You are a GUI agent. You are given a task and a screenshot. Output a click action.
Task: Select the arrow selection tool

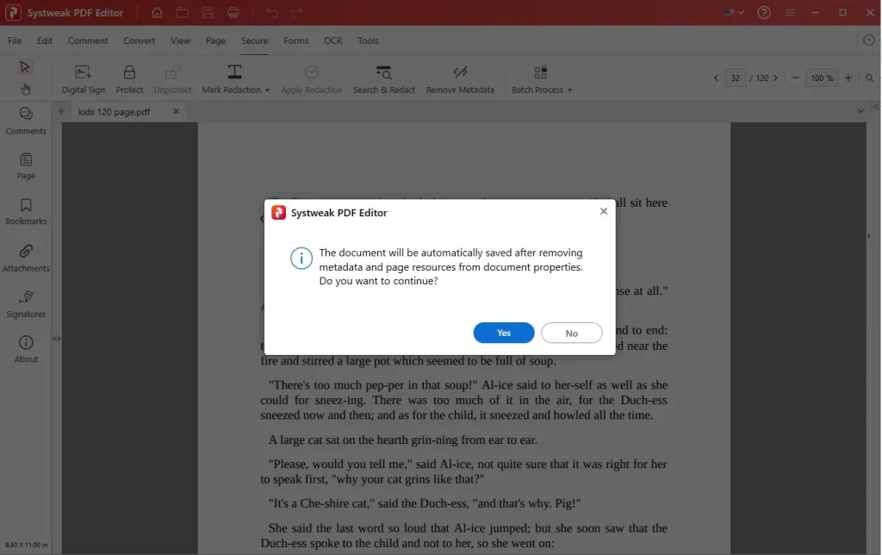pos(25,67)
